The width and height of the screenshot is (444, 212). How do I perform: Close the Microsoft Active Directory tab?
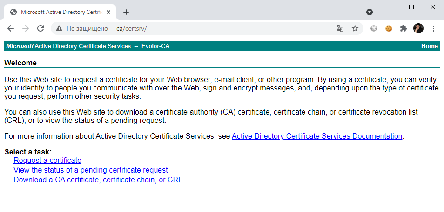coord(109,12)
